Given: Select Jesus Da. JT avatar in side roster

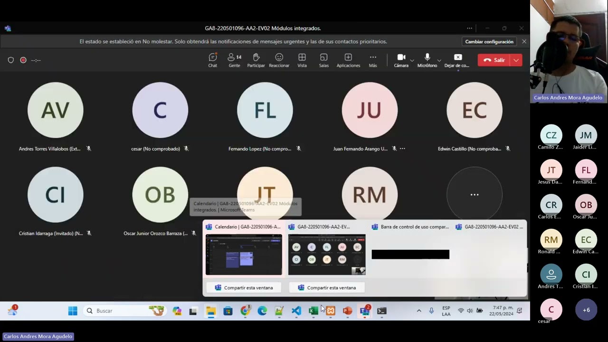Looking at the screenshot, I should point(551,170).
